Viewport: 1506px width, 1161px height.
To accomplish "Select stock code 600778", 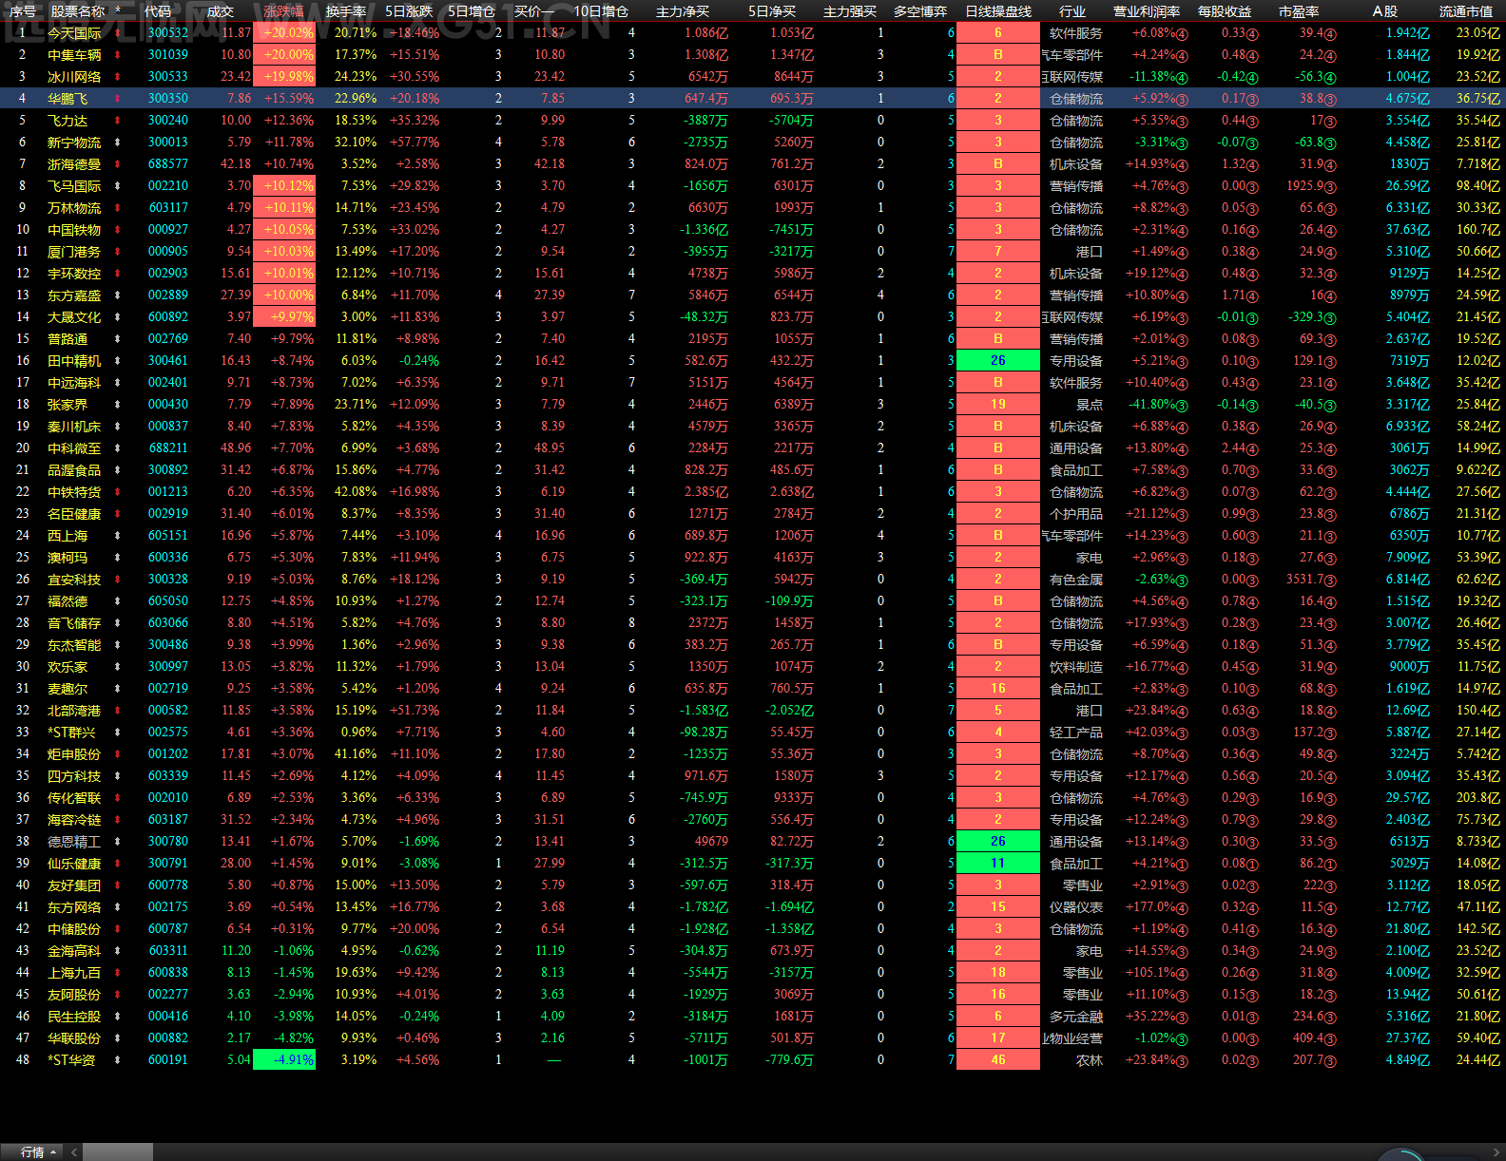I will tap(168, 885).
